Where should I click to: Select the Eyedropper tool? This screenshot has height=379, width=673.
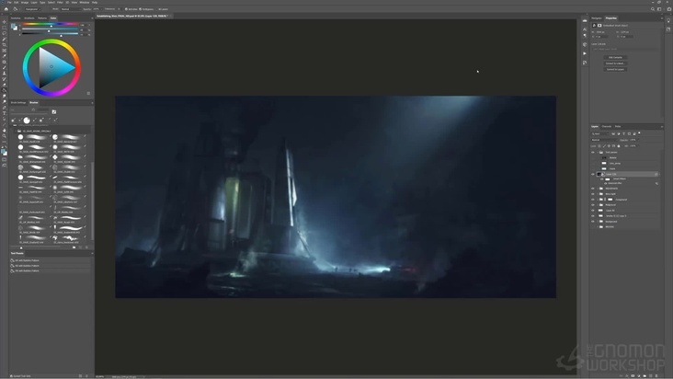(x=5, y=56)
